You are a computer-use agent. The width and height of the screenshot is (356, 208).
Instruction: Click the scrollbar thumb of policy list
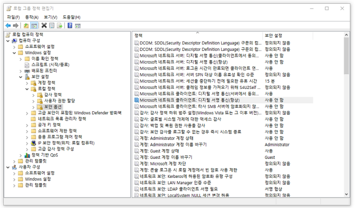346,56
